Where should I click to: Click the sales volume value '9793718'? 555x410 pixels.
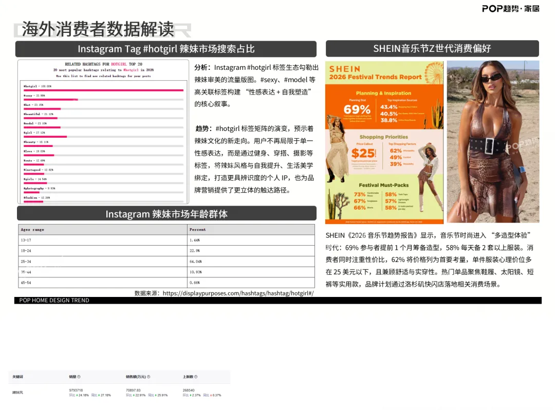76,390
